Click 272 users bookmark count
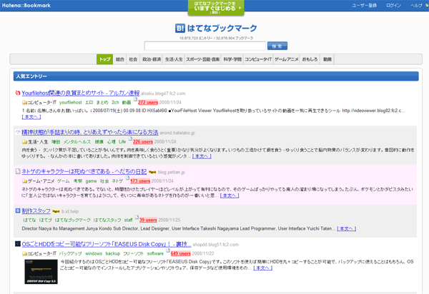Screen dimensions: 429x294 pyautogui.click(x=148, y=103)
